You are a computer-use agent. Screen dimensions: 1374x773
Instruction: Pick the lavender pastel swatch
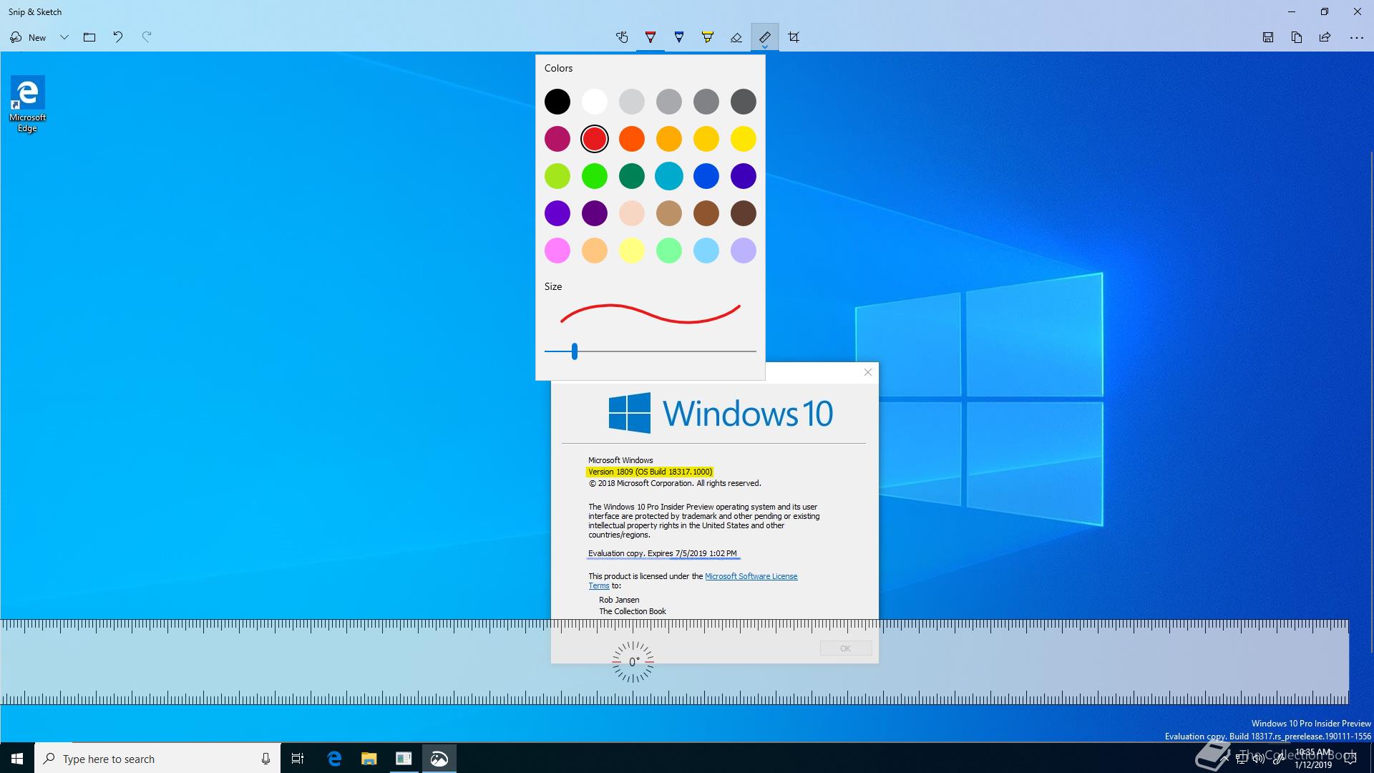click(x=744, y=251)
